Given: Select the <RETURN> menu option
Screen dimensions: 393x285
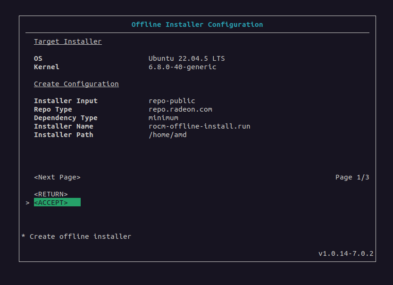Looking at the screenshot, I should click(x=51, y=194).
